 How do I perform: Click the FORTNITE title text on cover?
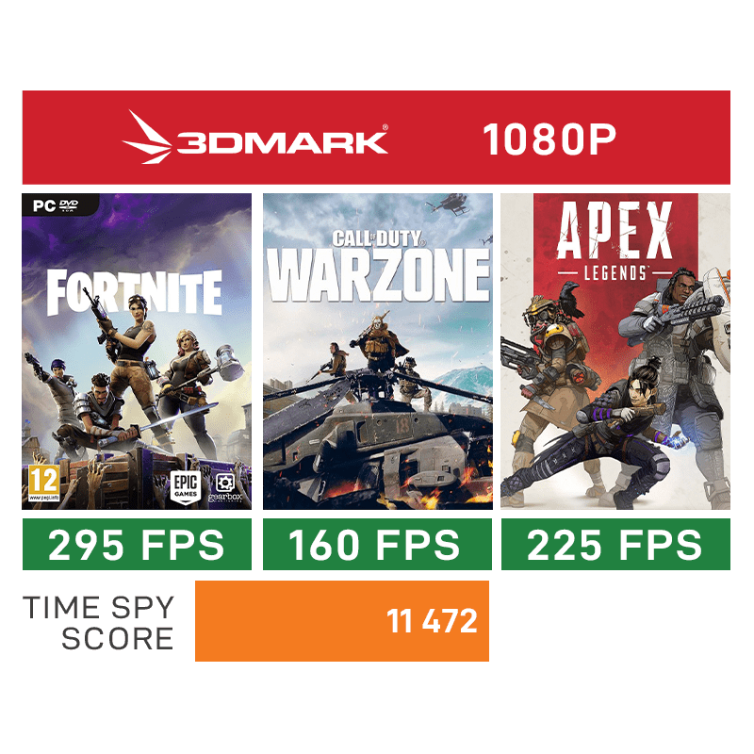tap(135, 292)
